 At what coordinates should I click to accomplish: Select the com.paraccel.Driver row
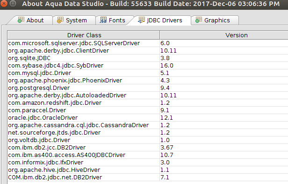[148, 110]
